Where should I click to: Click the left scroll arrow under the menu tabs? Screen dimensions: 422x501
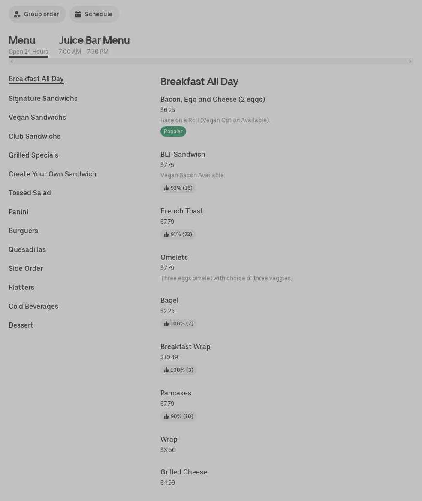[12, 61]
